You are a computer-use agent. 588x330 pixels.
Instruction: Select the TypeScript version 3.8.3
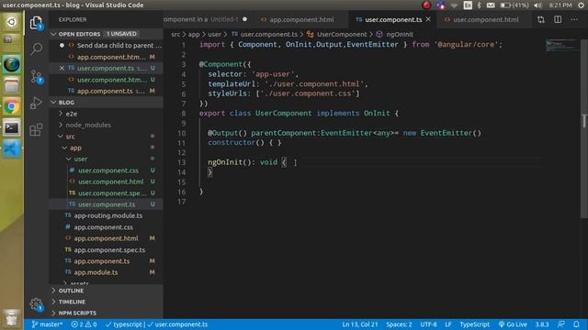coord(542,324)
